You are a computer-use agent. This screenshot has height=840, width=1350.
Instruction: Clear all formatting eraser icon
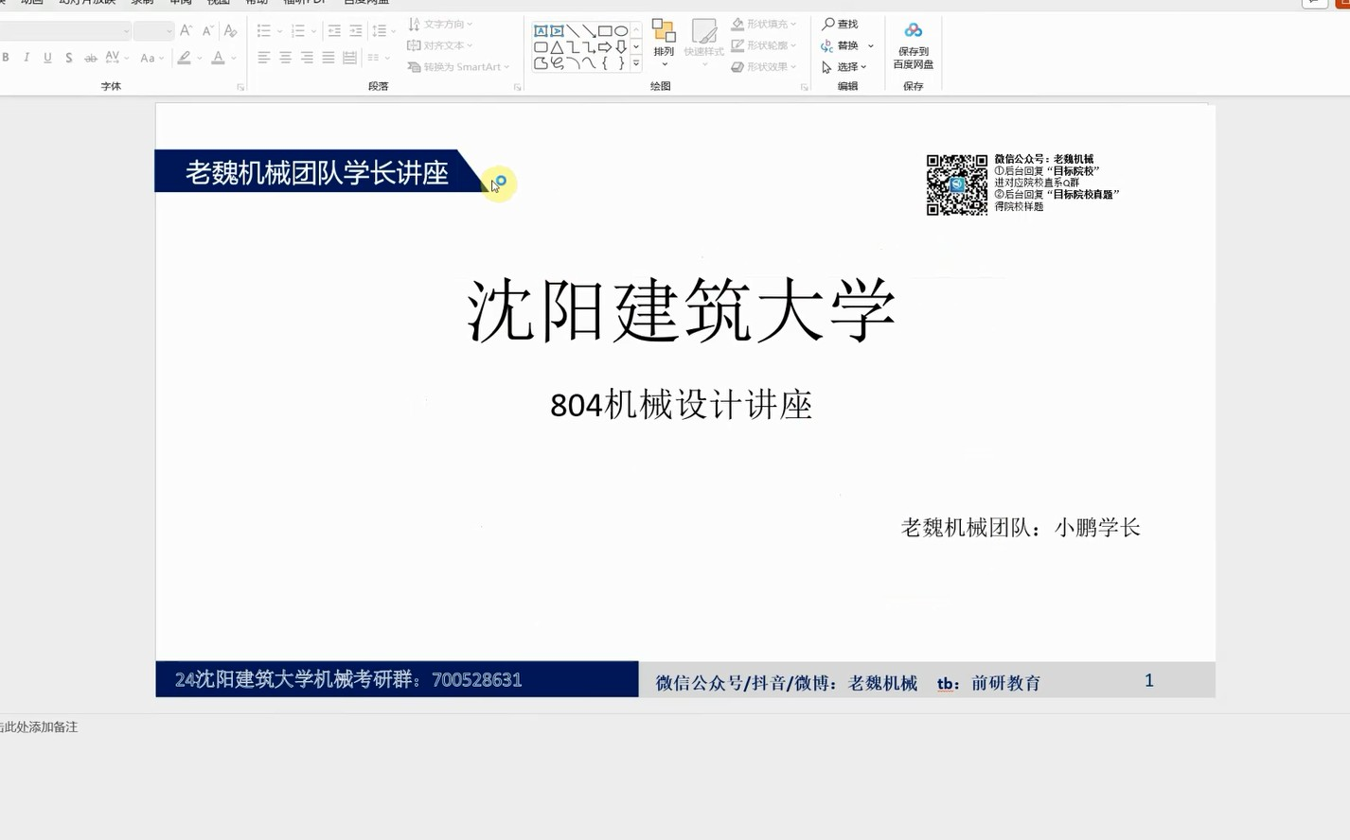pyautogui.click(x=230, y=31)
